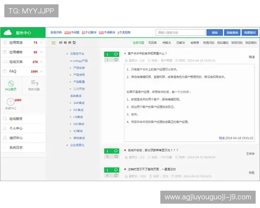Click the 在线文库 sidebar icon
The height and width of the screenshot is (208, 260).
(x=5, y=62)
